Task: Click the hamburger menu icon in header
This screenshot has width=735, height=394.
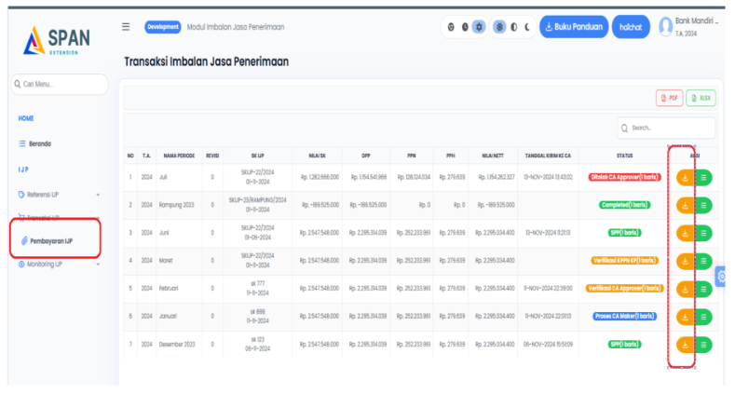Action: [126, 27]
